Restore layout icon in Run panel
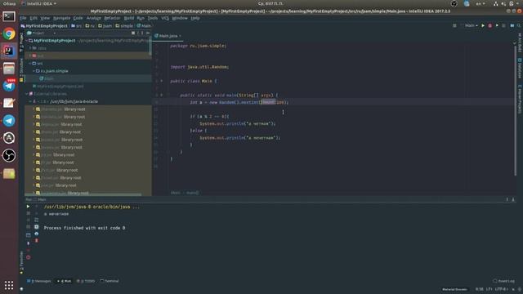This screenshot has height=294, width=523. pyautogui.click(x=28, y=235)
